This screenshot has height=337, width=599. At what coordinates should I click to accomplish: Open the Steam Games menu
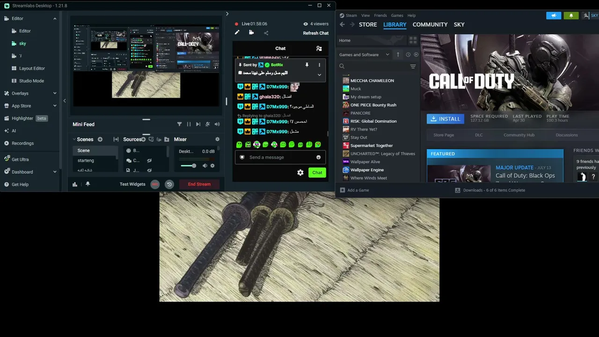coord(397,15)
